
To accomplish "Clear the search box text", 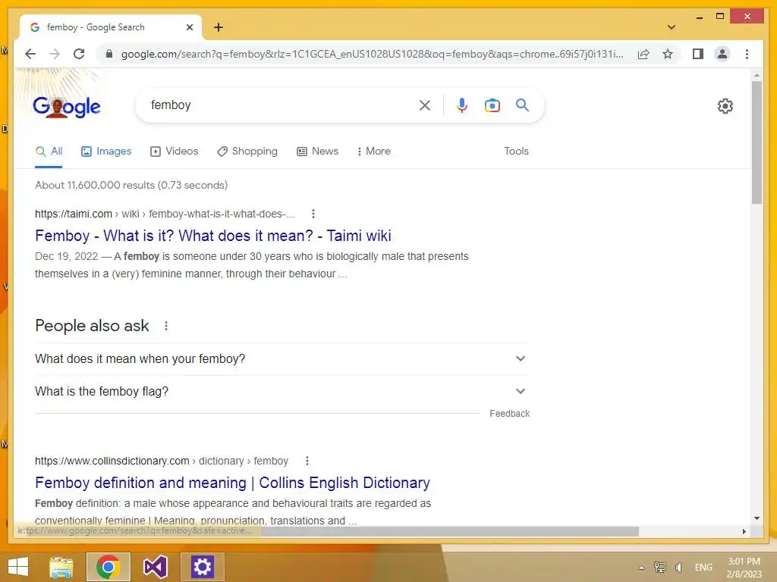I will [x=425, y=105].
